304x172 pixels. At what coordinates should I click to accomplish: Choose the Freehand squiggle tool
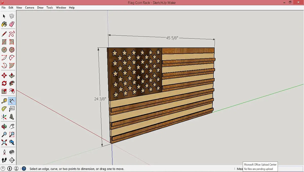[x=12, y=34]
